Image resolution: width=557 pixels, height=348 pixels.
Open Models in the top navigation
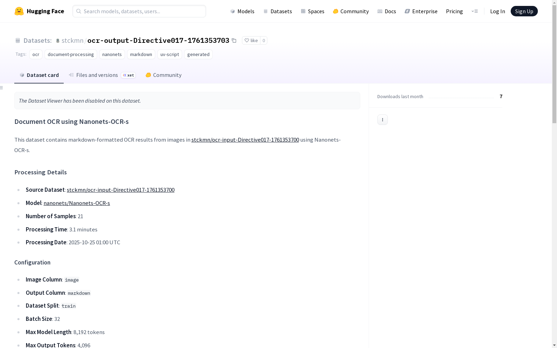point(242,11)
